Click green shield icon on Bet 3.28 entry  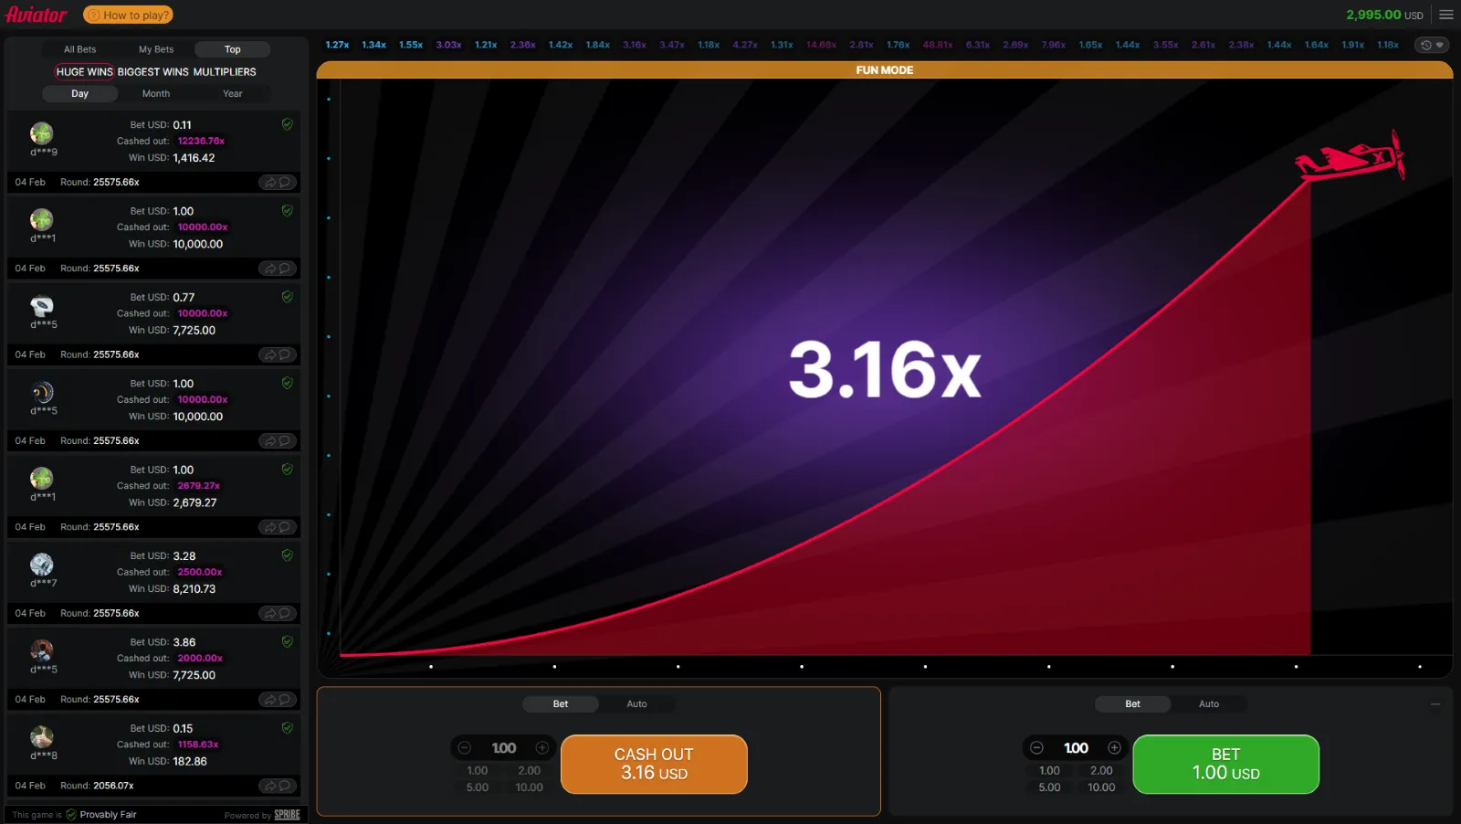pyautogui.click(x=287, y=555)
